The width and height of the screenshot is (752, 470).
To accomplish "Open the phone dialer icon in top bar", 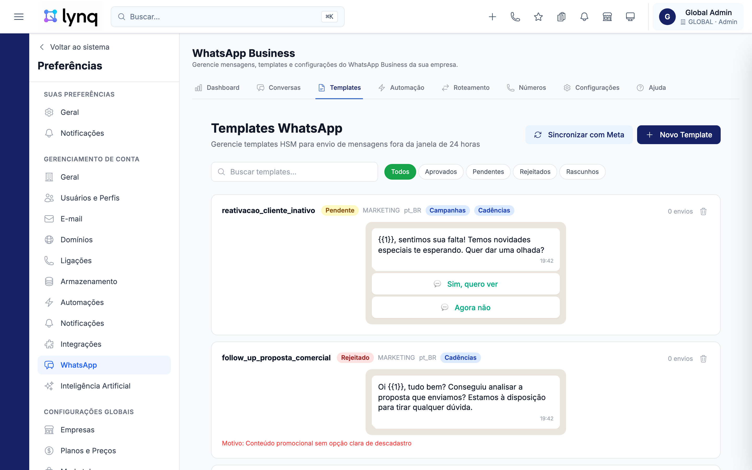I will coord(515,17).
